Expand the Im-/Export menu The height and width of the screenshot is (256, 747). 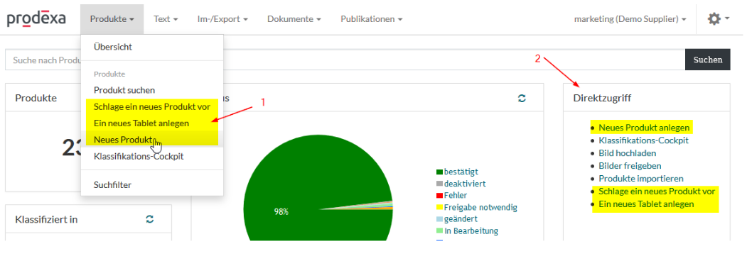222,19
